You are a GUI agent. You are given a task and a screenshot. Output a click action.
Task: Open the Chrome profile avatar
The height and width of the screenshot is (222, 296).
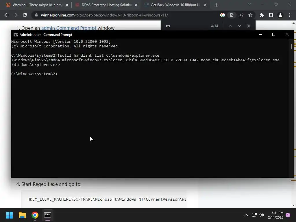tap(280, 15)
